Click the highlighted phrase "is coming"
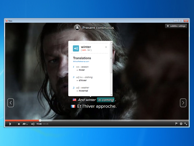Image resolution: width=194 pixels, height=146 pixels. [106, 100]
